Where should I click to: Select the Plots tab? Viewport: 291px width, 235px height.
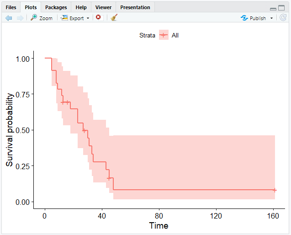point(31,7)
